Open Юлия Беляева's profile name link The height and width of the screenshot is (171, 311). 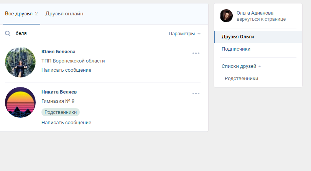click(58, 52)
